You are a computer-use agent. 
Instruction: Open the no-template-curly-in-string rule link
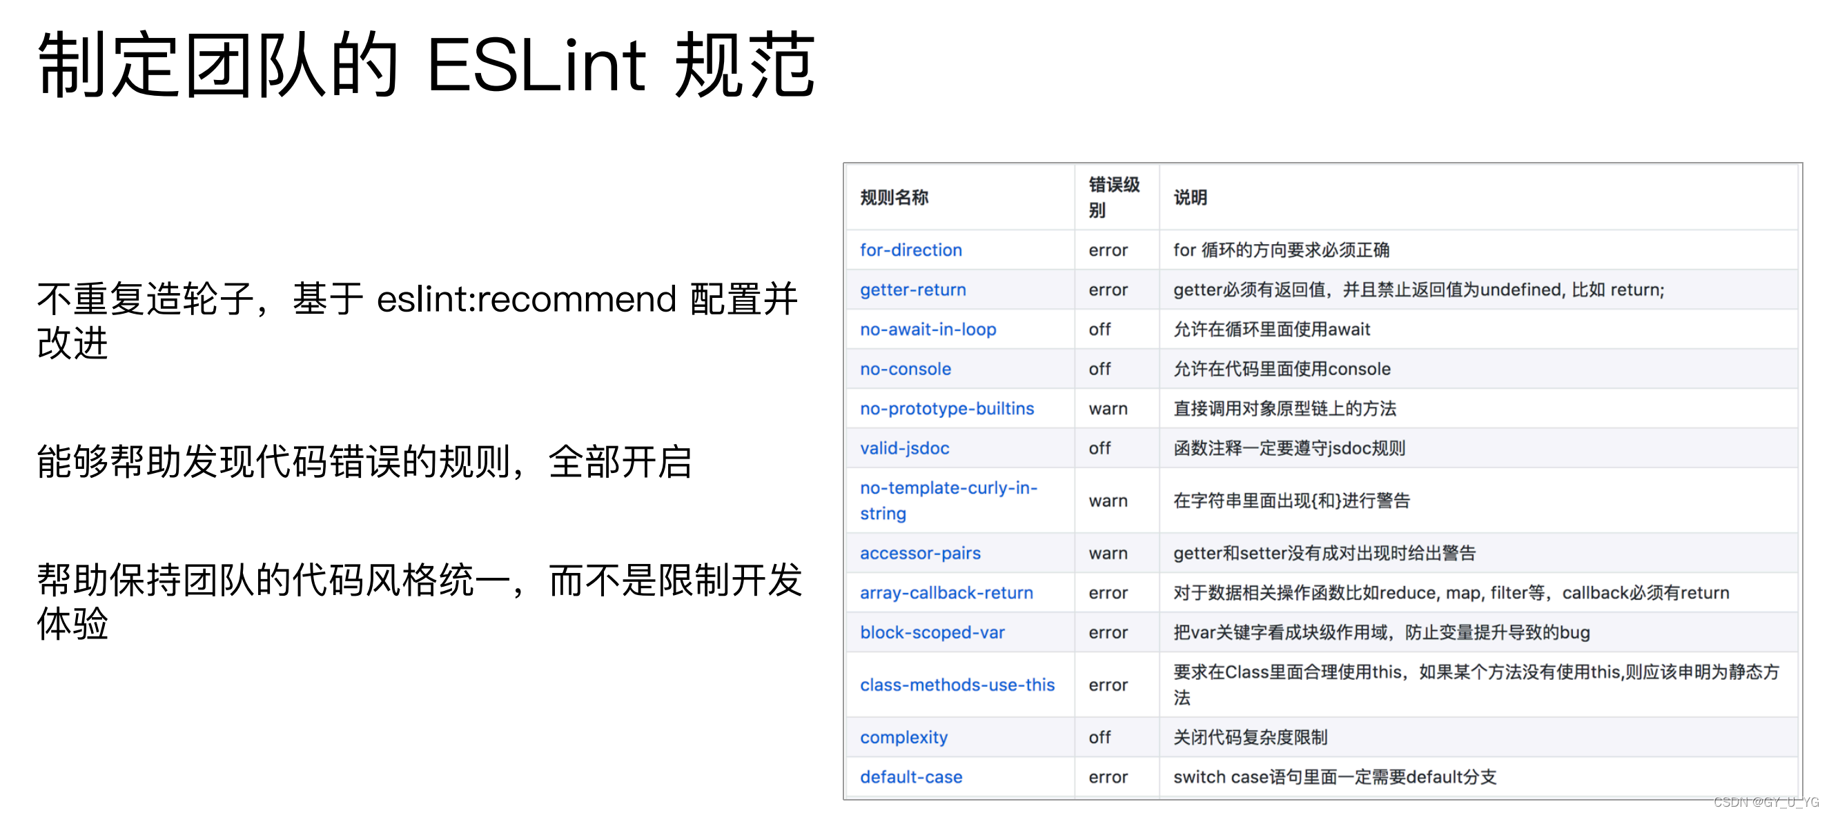(948, 501)
